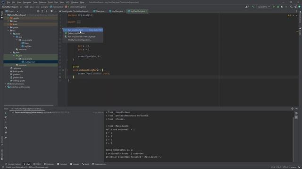Viewport: 302px width, 169px height.
Task: Open Run tool window settings gear
Action: [293, 108]
